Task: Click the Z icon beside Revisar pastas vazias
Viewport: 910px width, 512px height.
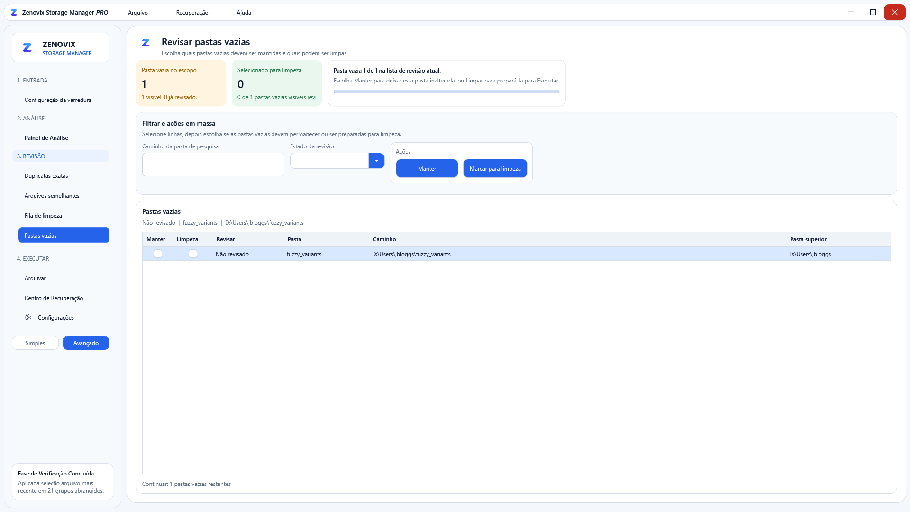Action: click(146, 43)
